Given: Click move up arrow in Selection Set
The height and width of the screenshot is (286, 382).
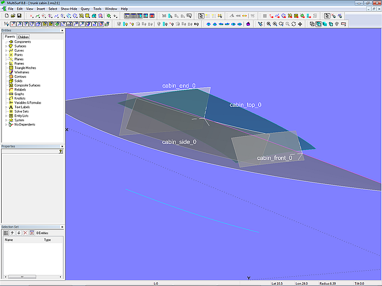Looking at the screenshot, I should 12,233.
